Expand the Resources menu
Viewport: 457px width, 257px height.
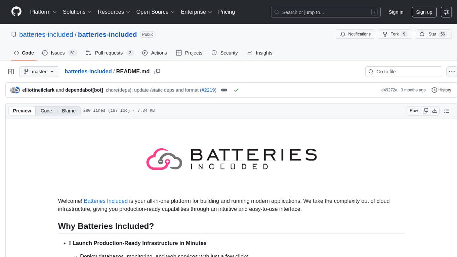(x=114, y=12)
